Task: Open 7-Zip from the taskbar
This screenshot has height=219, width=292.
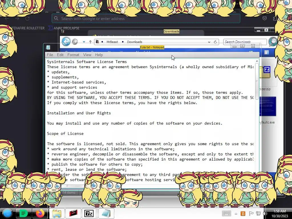Action: coord(89,213)
